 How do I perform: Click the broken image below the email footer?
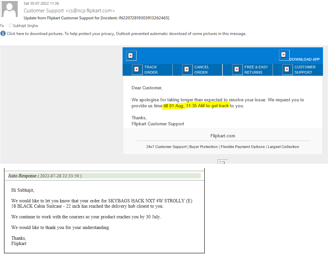click(222, 162)
